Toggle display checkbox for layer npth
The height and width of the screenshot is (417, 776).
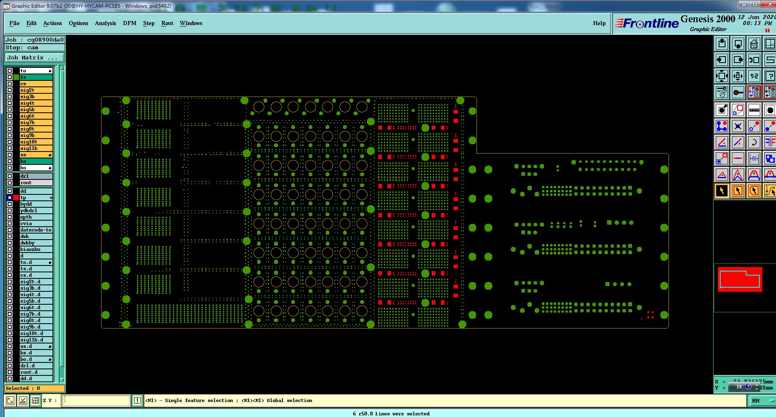click(10, 217)
